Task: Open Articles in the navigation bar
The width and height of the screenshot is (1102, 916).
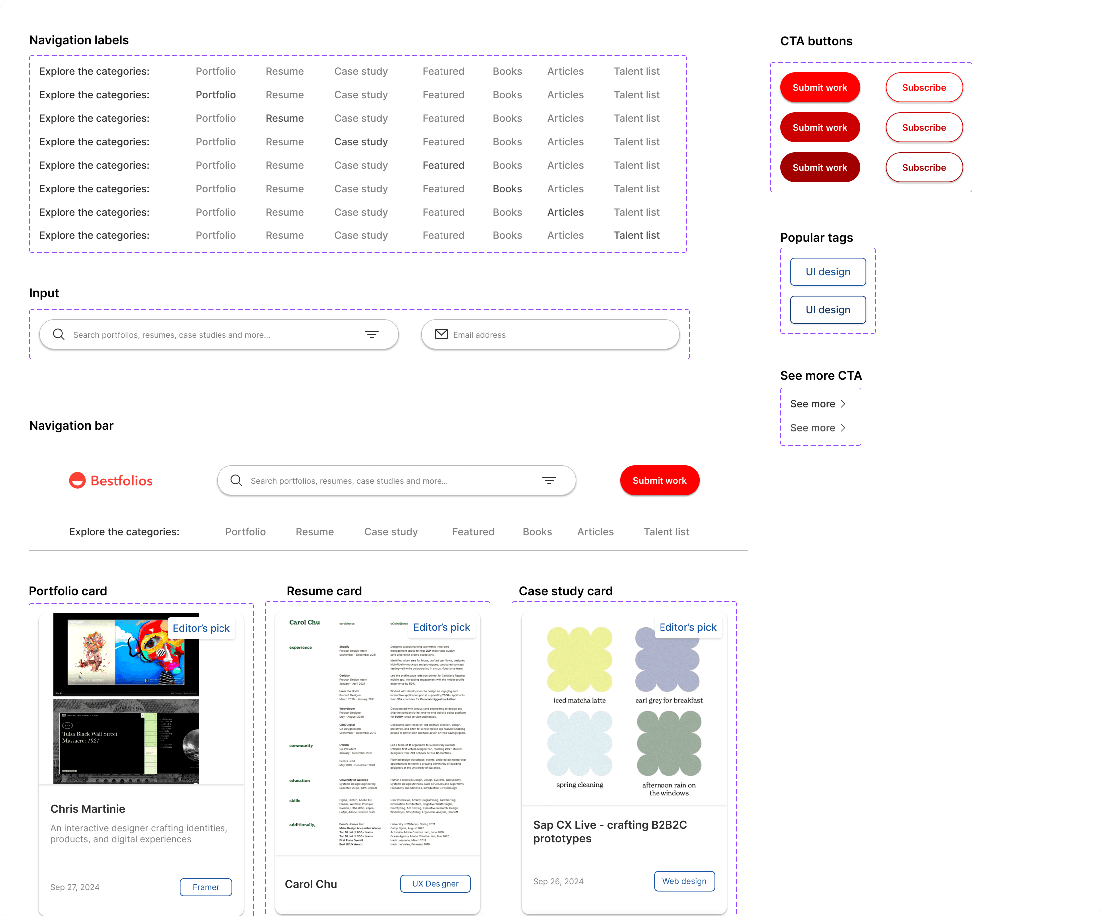Action: [595, 531]
